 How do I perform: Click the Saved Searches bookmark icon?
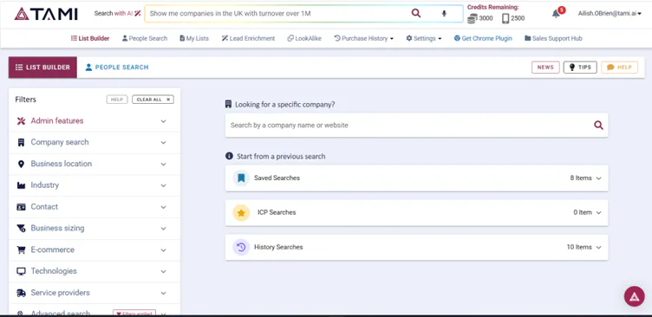[x=241, y=178]
